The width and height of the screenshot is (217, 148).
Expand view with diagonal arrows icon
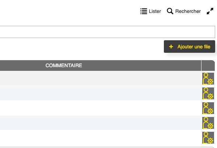(210, 11)
